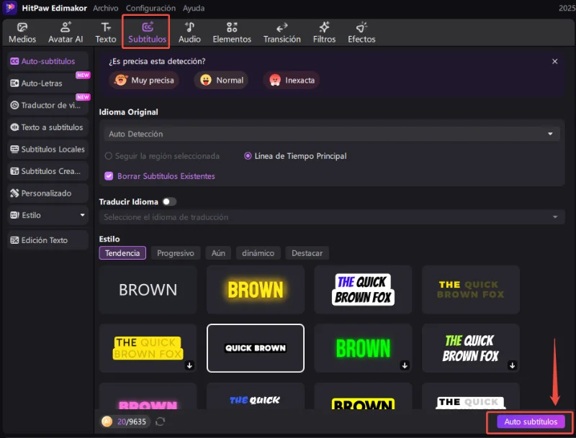Open the Transición panel
Image resolution: width=576 pixels, height=438 pixels.
click(x=282, y=32)
